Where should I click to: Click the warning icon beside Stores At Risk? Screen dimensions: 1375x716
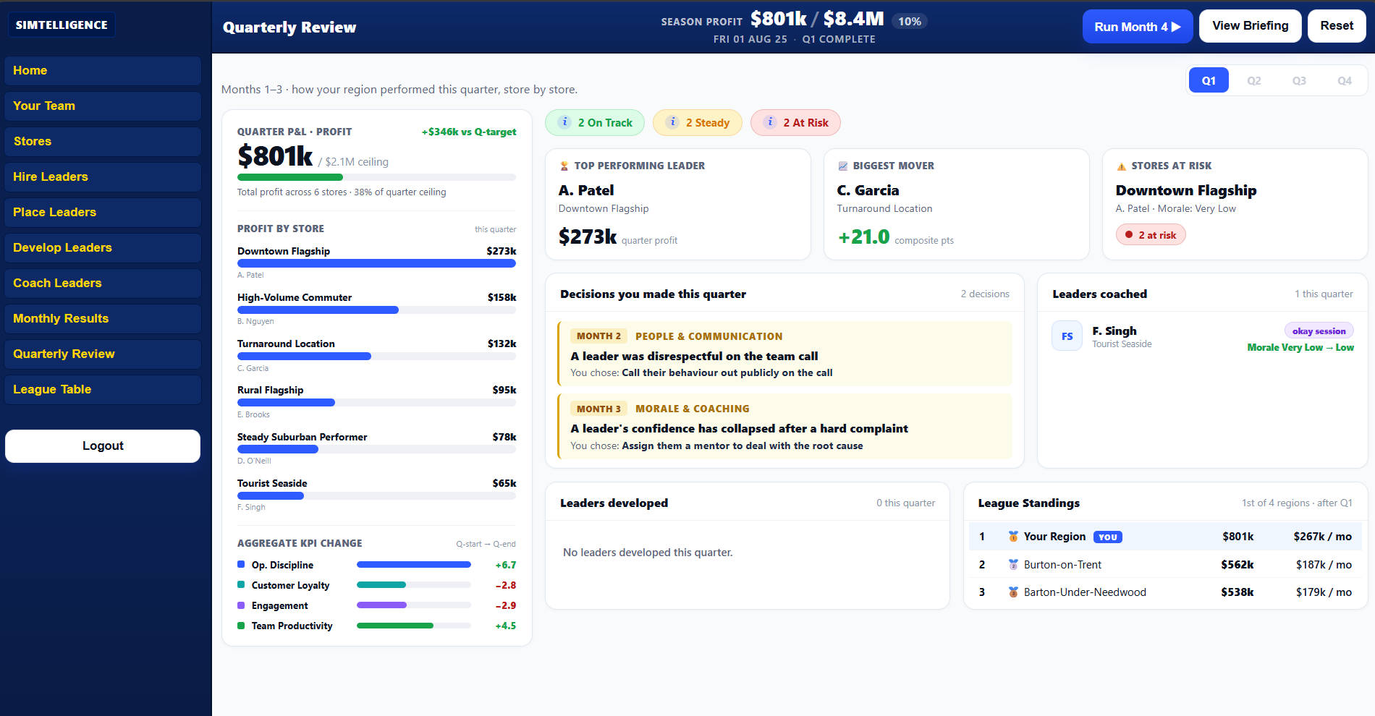(1121, 166)
